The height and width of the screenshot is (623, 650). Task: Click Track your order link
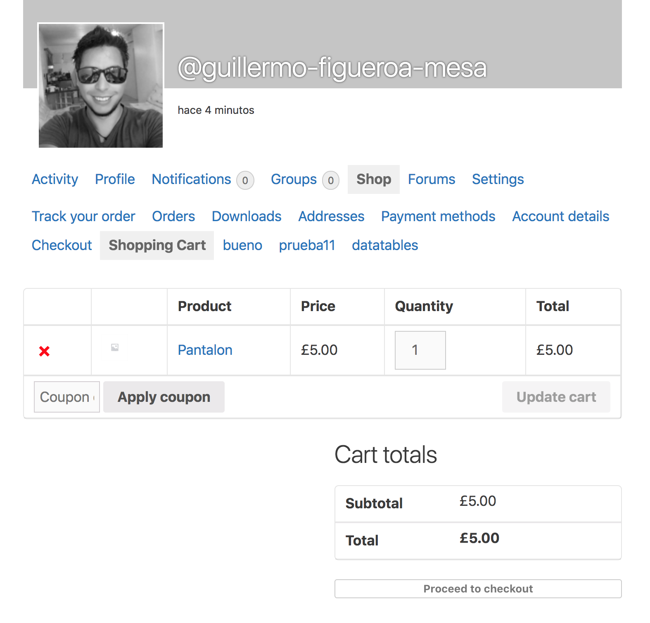(x=83, y=217)
